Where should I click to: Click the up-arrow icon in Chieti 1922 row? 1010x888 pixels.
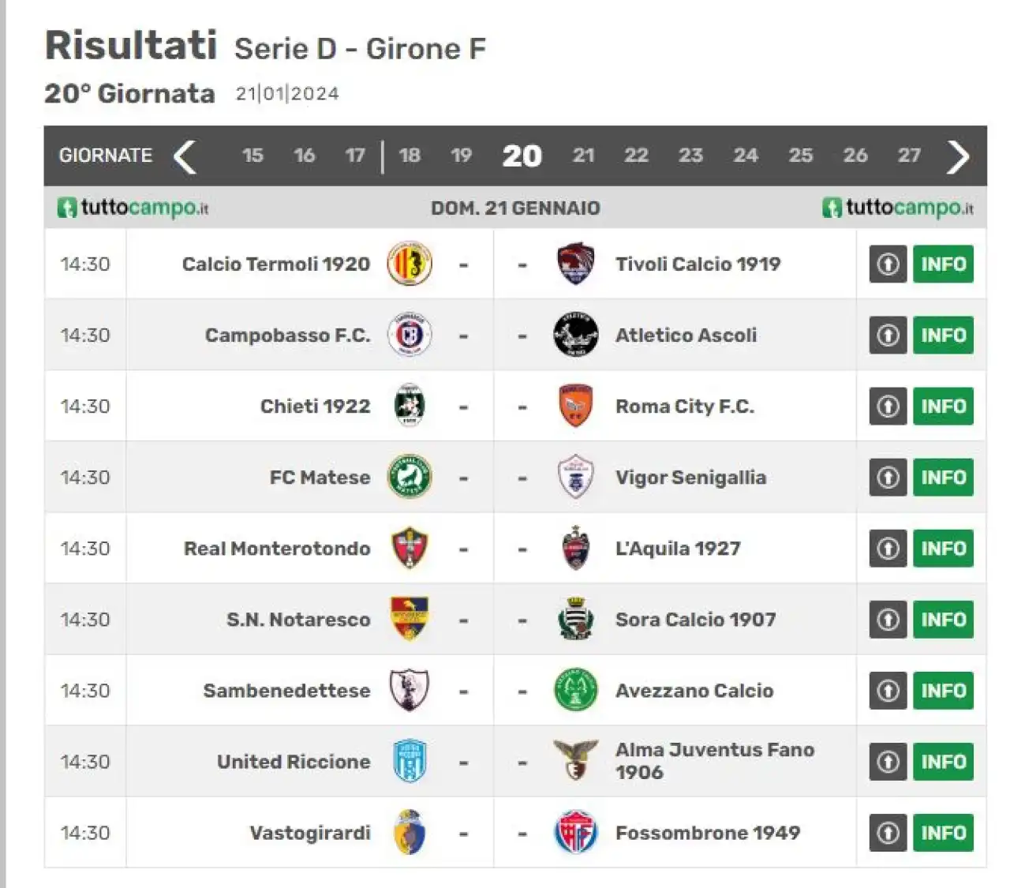coord(888,406)
